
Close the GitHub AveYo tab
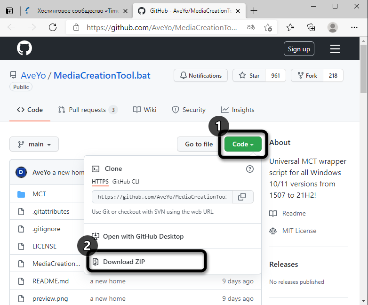click(238, 11)
